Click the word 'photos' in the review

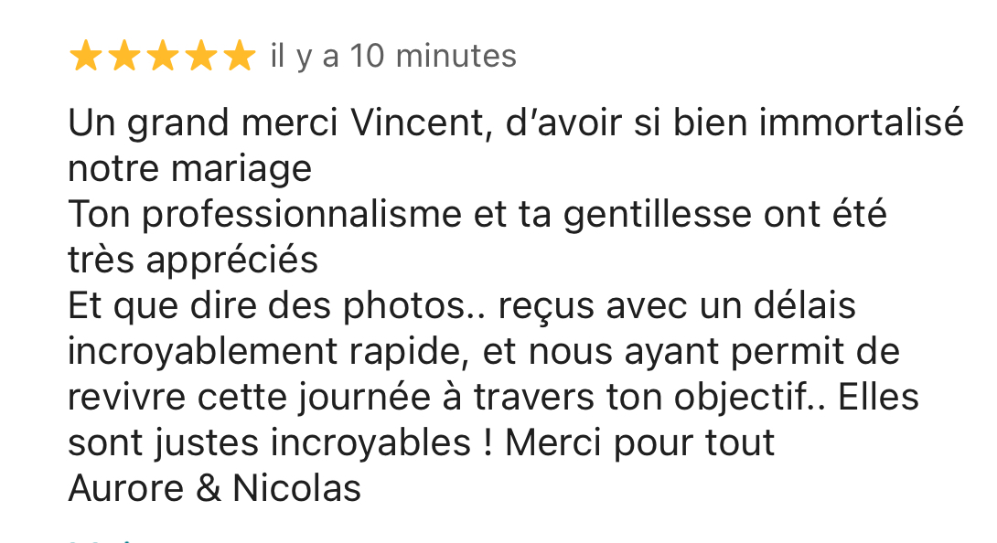[405, 306]
